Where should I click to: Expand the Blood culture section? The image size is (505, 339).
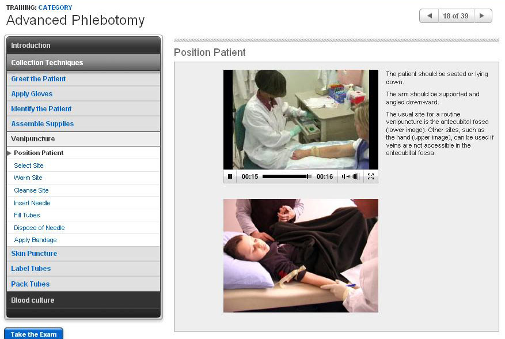click(x=83, y=300)
